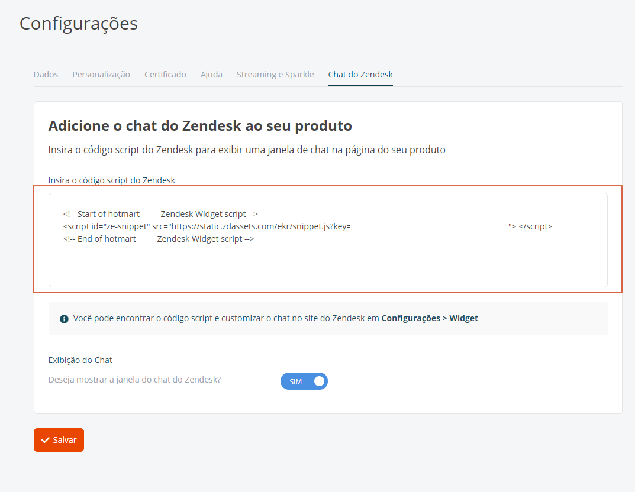Save settings with the Salvar button
Image resolution: width=635 pixels, height=492 pixels.
click(x=59, y=440)
